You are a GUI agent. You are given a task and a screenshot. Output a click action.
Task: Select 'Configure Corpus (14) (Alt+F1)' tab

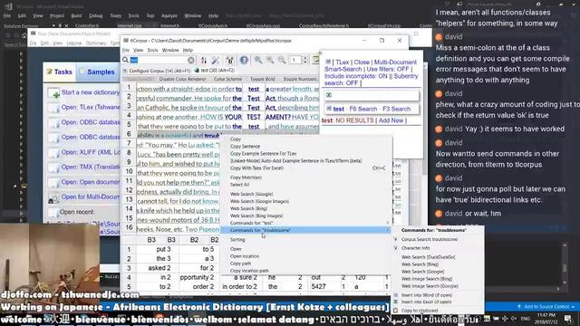coord(157,71)
